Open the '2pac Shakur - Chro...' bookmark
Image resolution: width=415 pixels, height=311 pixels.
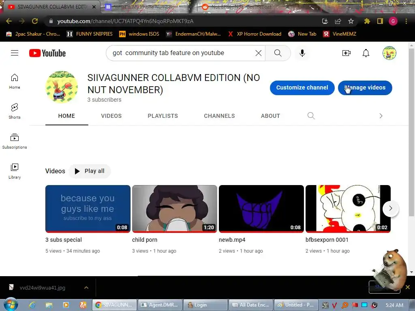(33, 34)
